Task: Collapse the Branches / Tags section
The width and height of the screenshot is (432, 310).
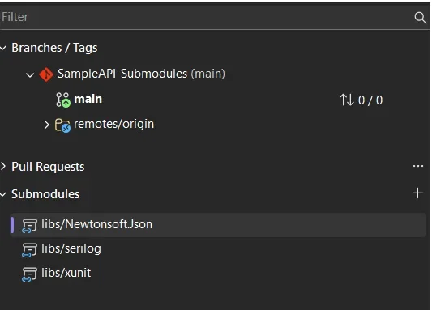Action: pyautogui.click(x=3, y=48)
